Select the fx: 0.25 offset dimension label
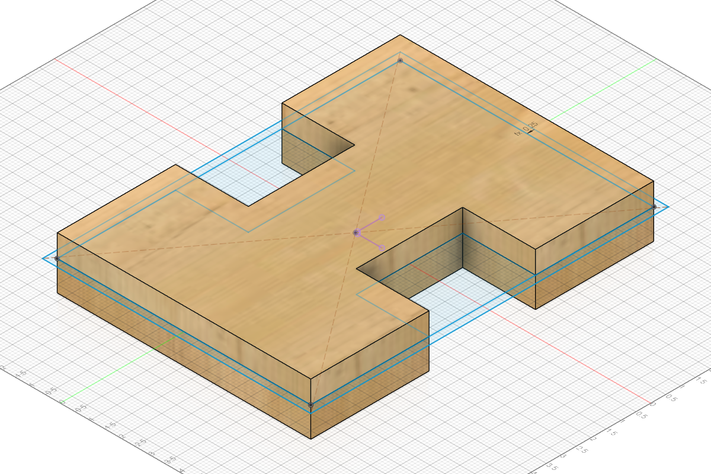The width and height of the screenshot is (711, 474). click(526, 129)
